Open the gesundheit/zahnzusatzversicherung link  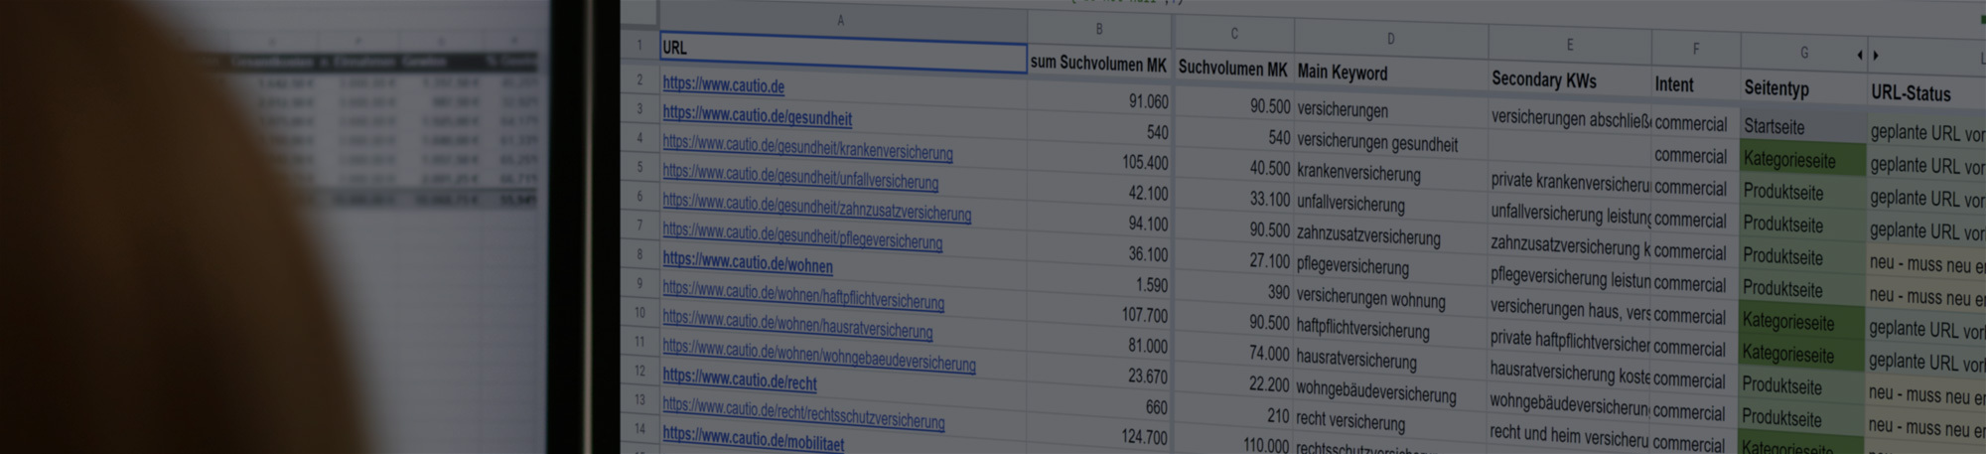pos(816,207)
